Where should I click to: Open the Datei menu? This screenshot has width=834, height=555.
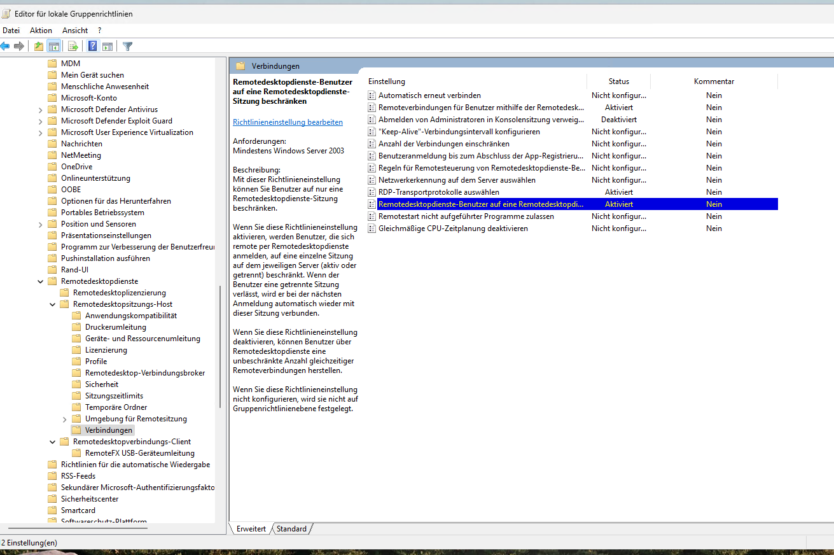pos(11,31)
